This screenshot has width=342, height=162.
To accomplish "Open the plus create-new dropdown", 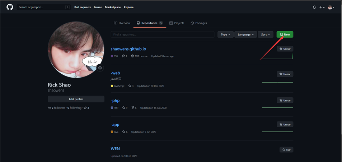I will [322, 7].
